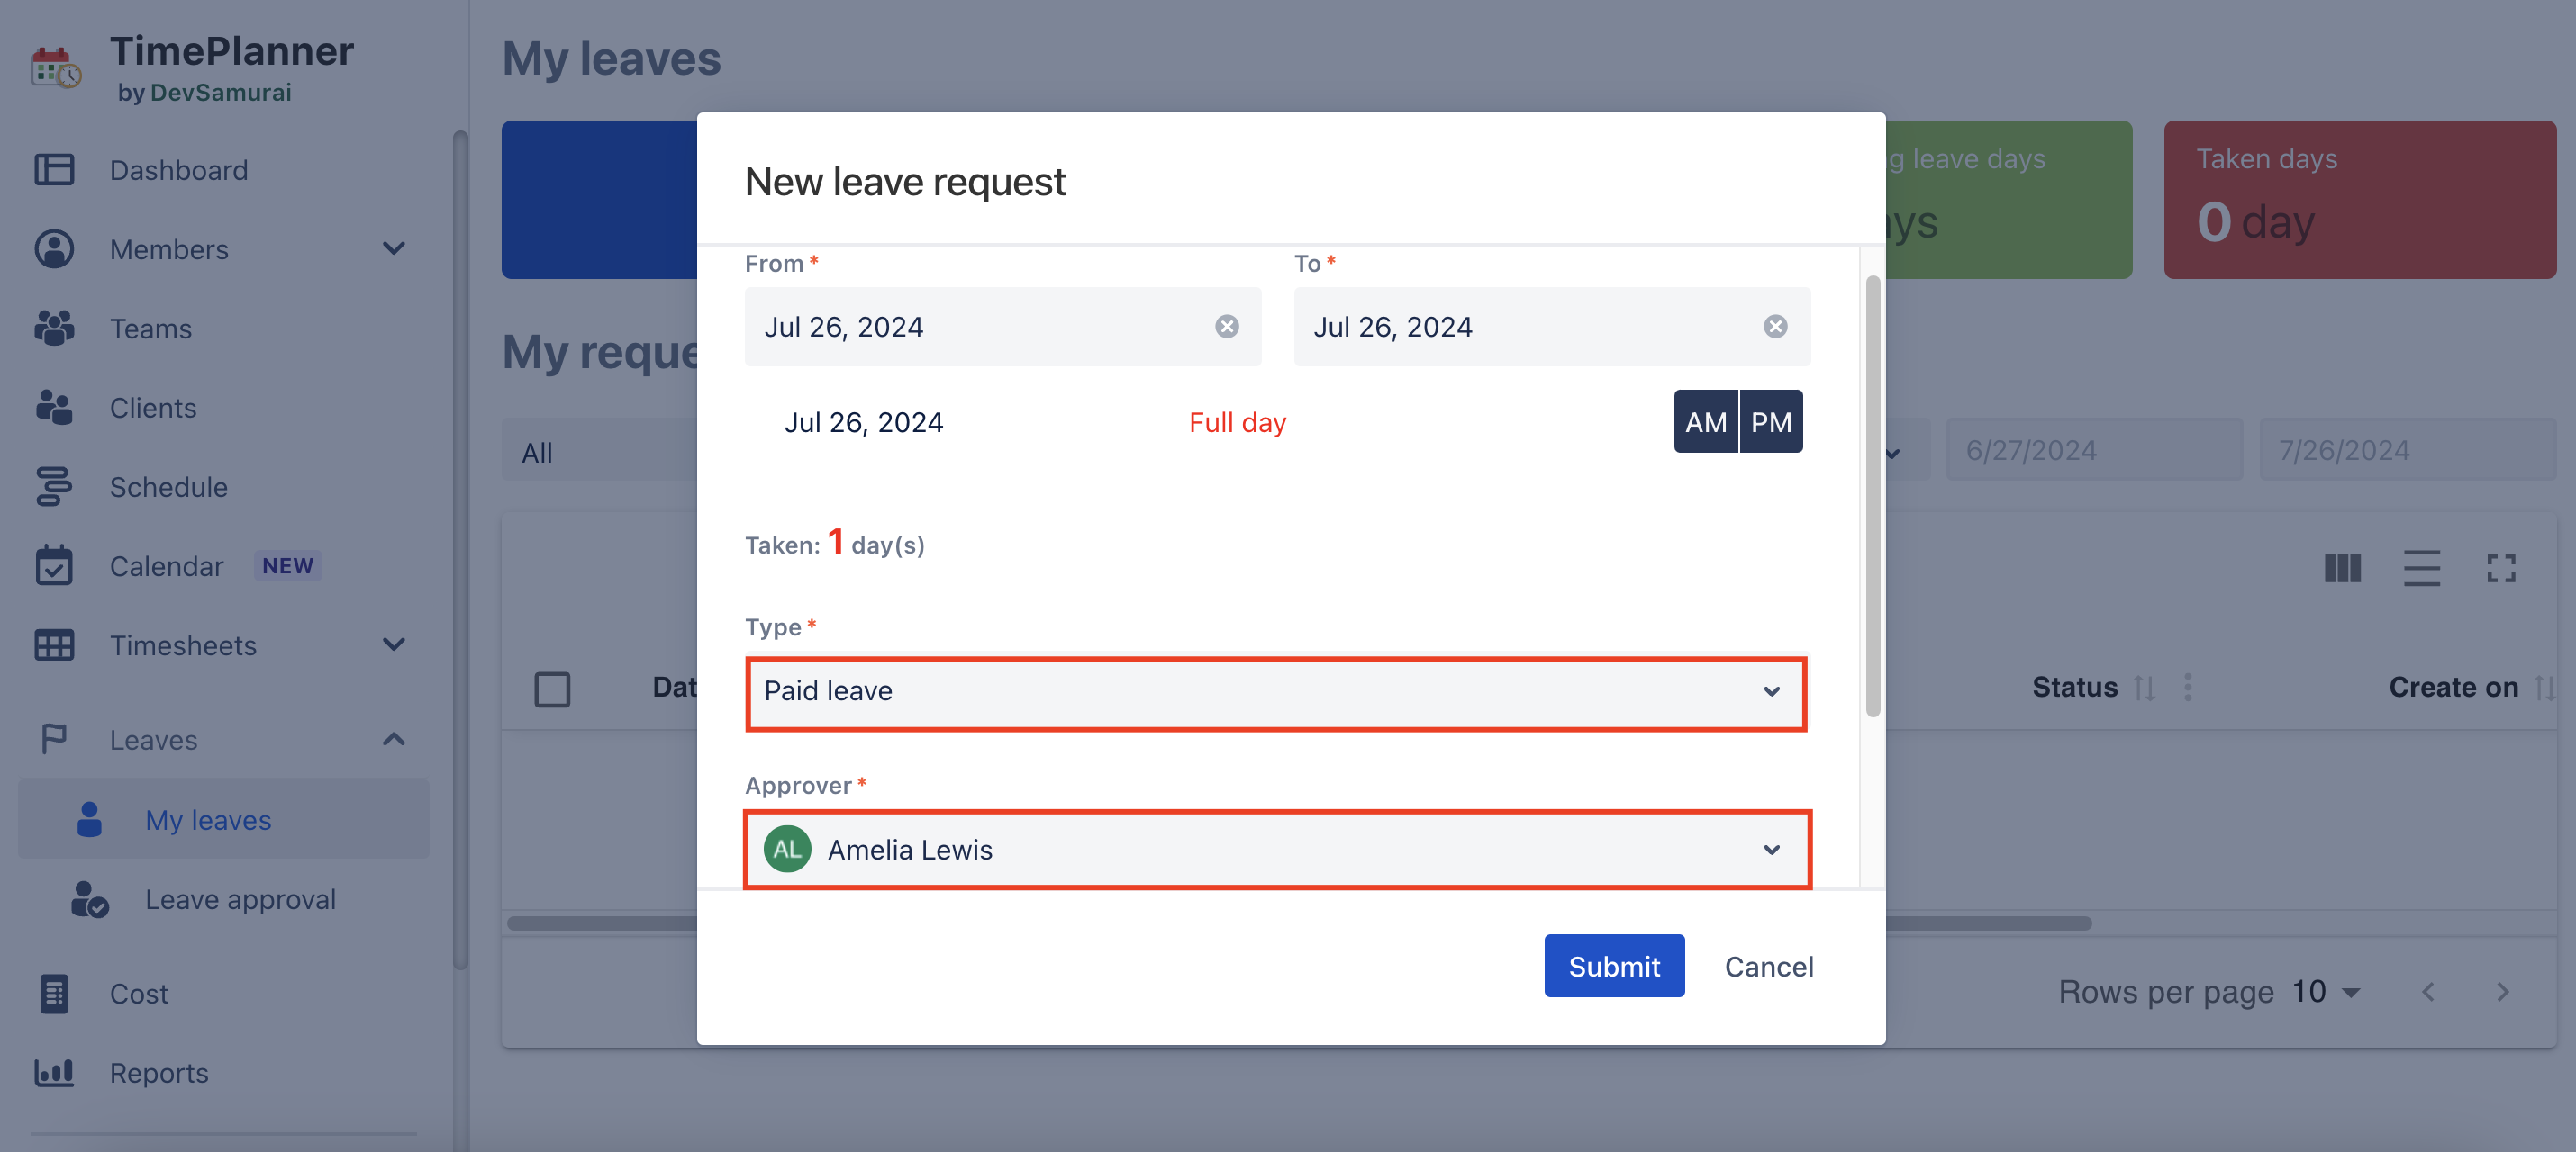Toggle table fullscreen icon
Screen dimensions: 2576x1152
[x=2500, y=569]
